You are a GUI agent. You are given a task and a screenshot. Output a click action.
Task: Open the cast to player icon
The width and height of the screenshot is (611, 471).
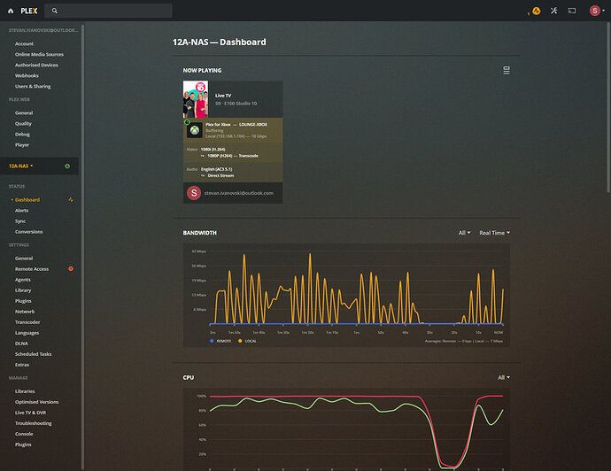[x=572, y=11]
